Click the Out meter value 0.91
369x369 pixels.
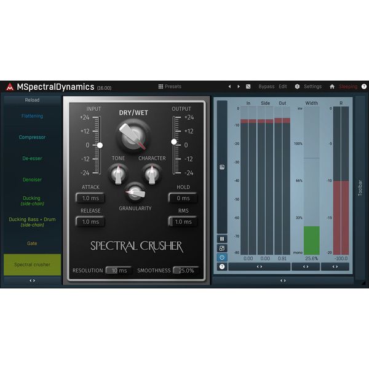282,258
